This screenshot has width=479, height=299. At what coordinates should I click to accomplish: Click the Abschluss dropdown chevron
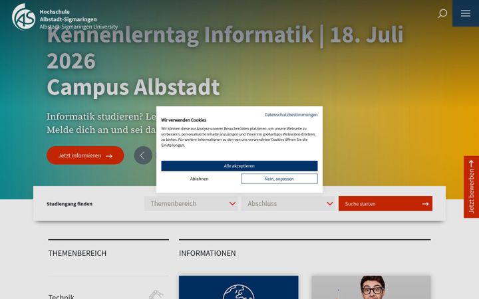tap(329, 203)
